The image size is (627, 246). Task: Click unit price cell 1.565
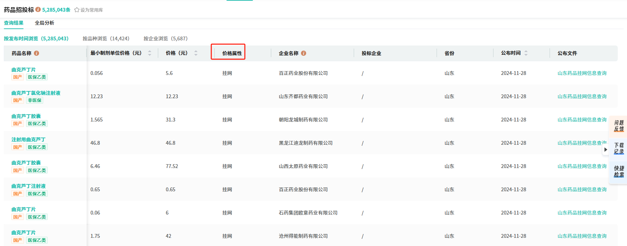(97, 120)
